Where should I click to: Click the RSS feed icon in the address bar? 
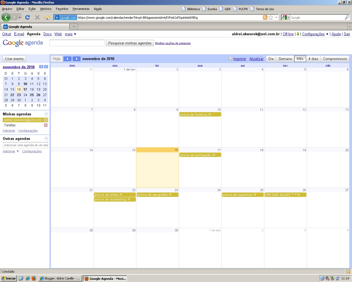(x=265, y=17)
